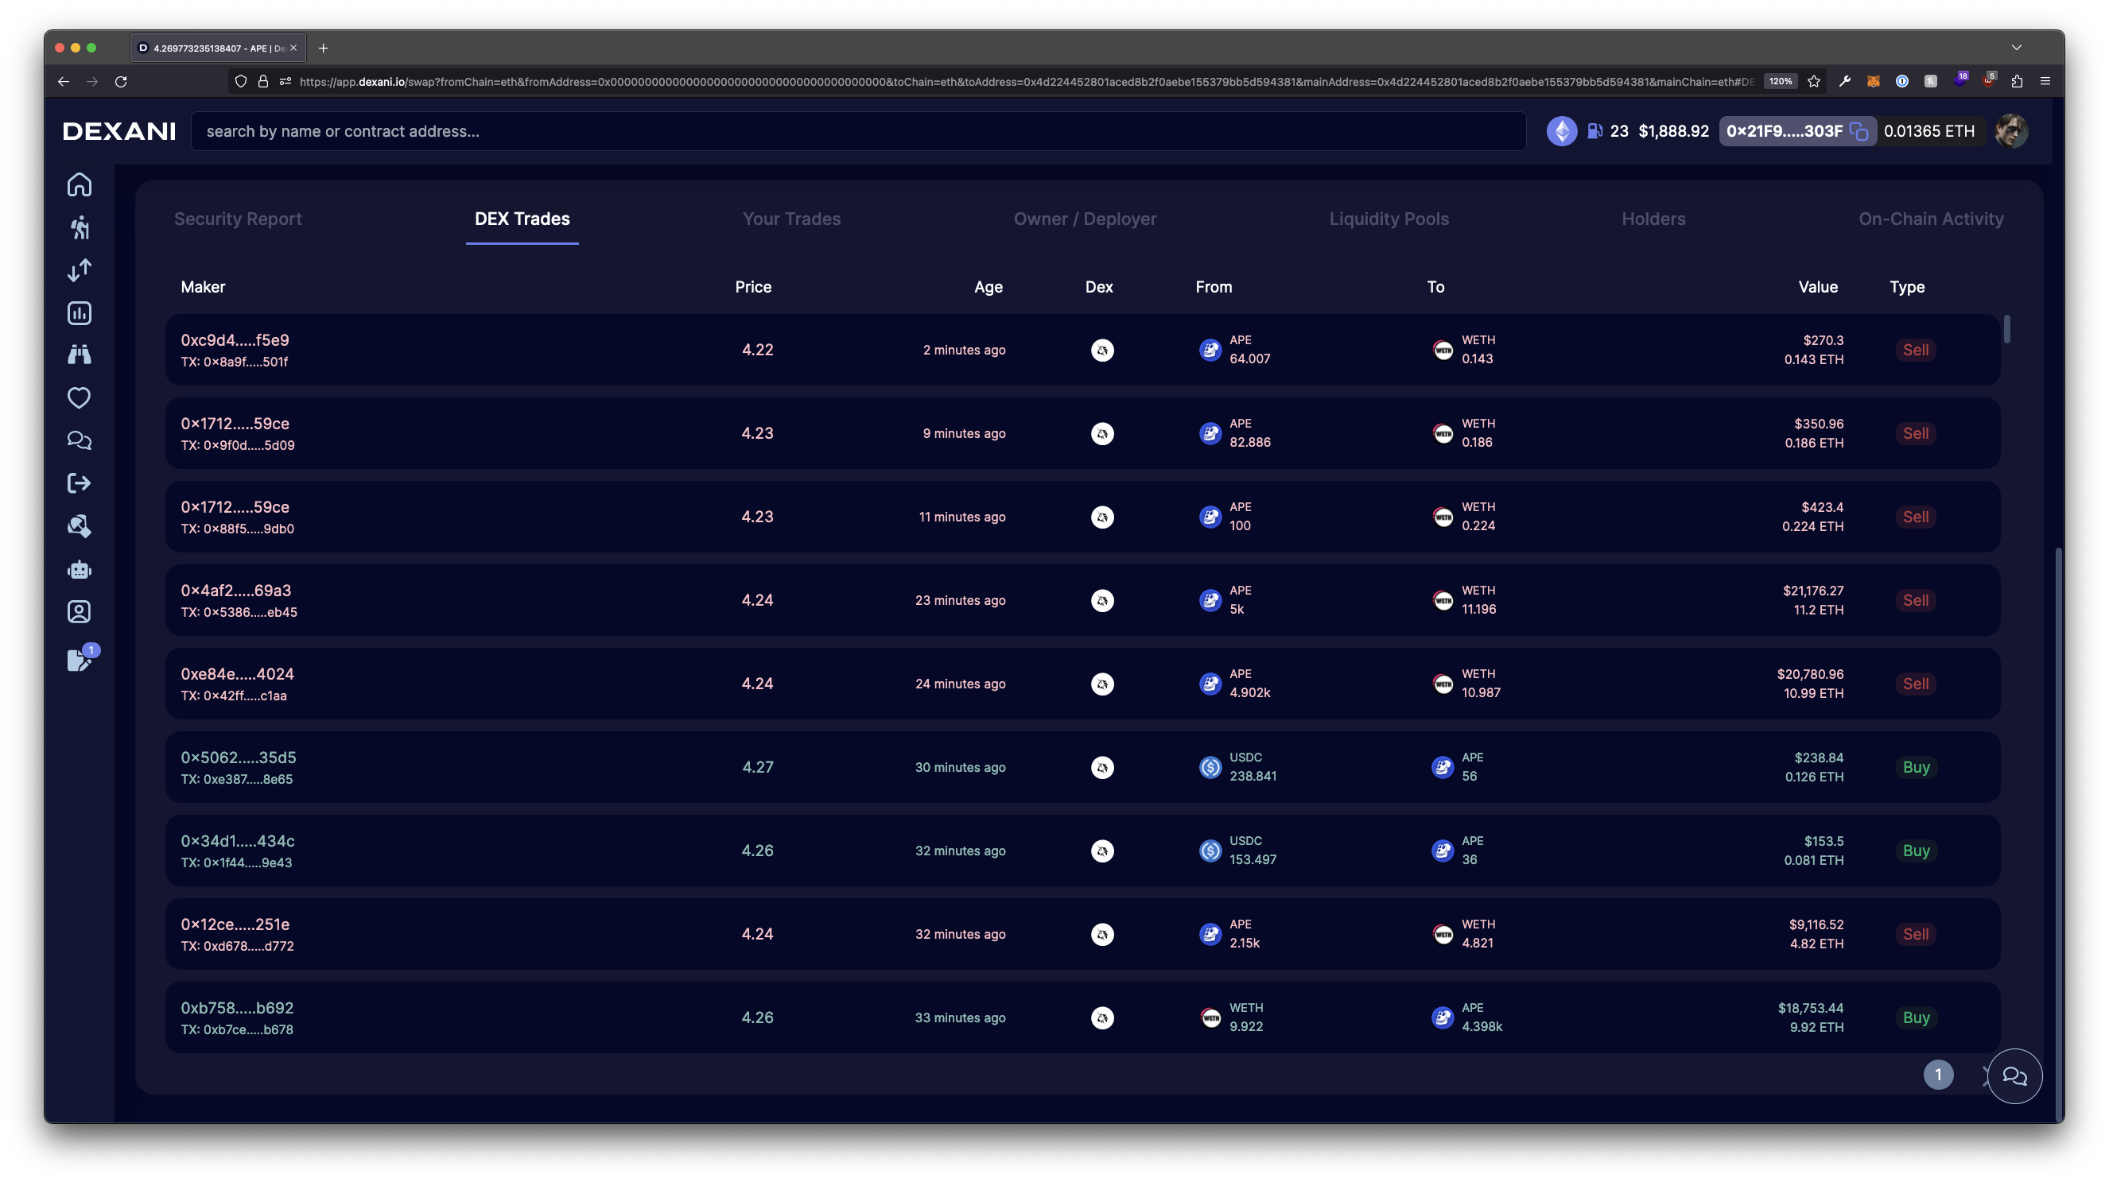Click the Age column header
Image resolution: width=2109 pixels, height=1182 pixels.
pyautogui.click(x=988, y=287)
